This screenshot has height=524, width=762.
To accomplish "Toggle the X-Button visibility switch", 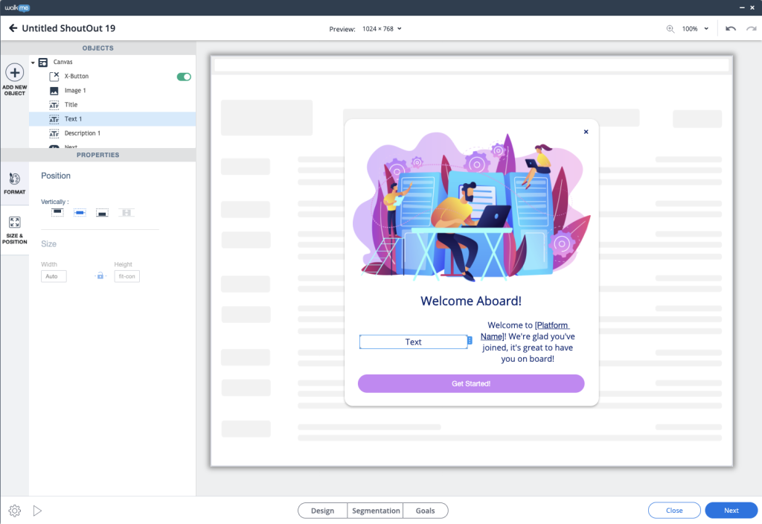I will click(184, 77).
